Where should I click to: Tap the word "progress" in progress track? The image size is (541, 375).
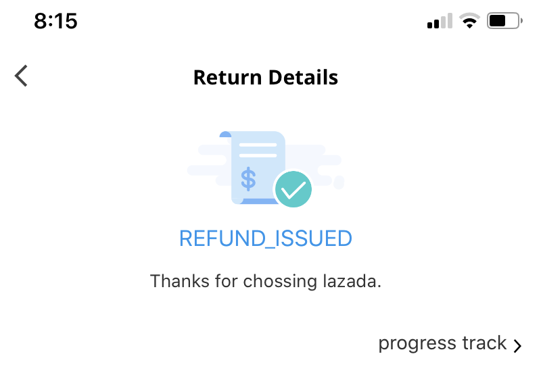tap(415, 343)
